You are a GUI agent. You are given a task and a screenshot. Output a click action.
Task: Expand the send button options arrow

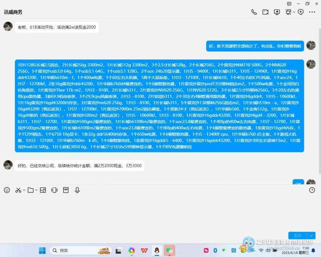click(x=311, y=236)
